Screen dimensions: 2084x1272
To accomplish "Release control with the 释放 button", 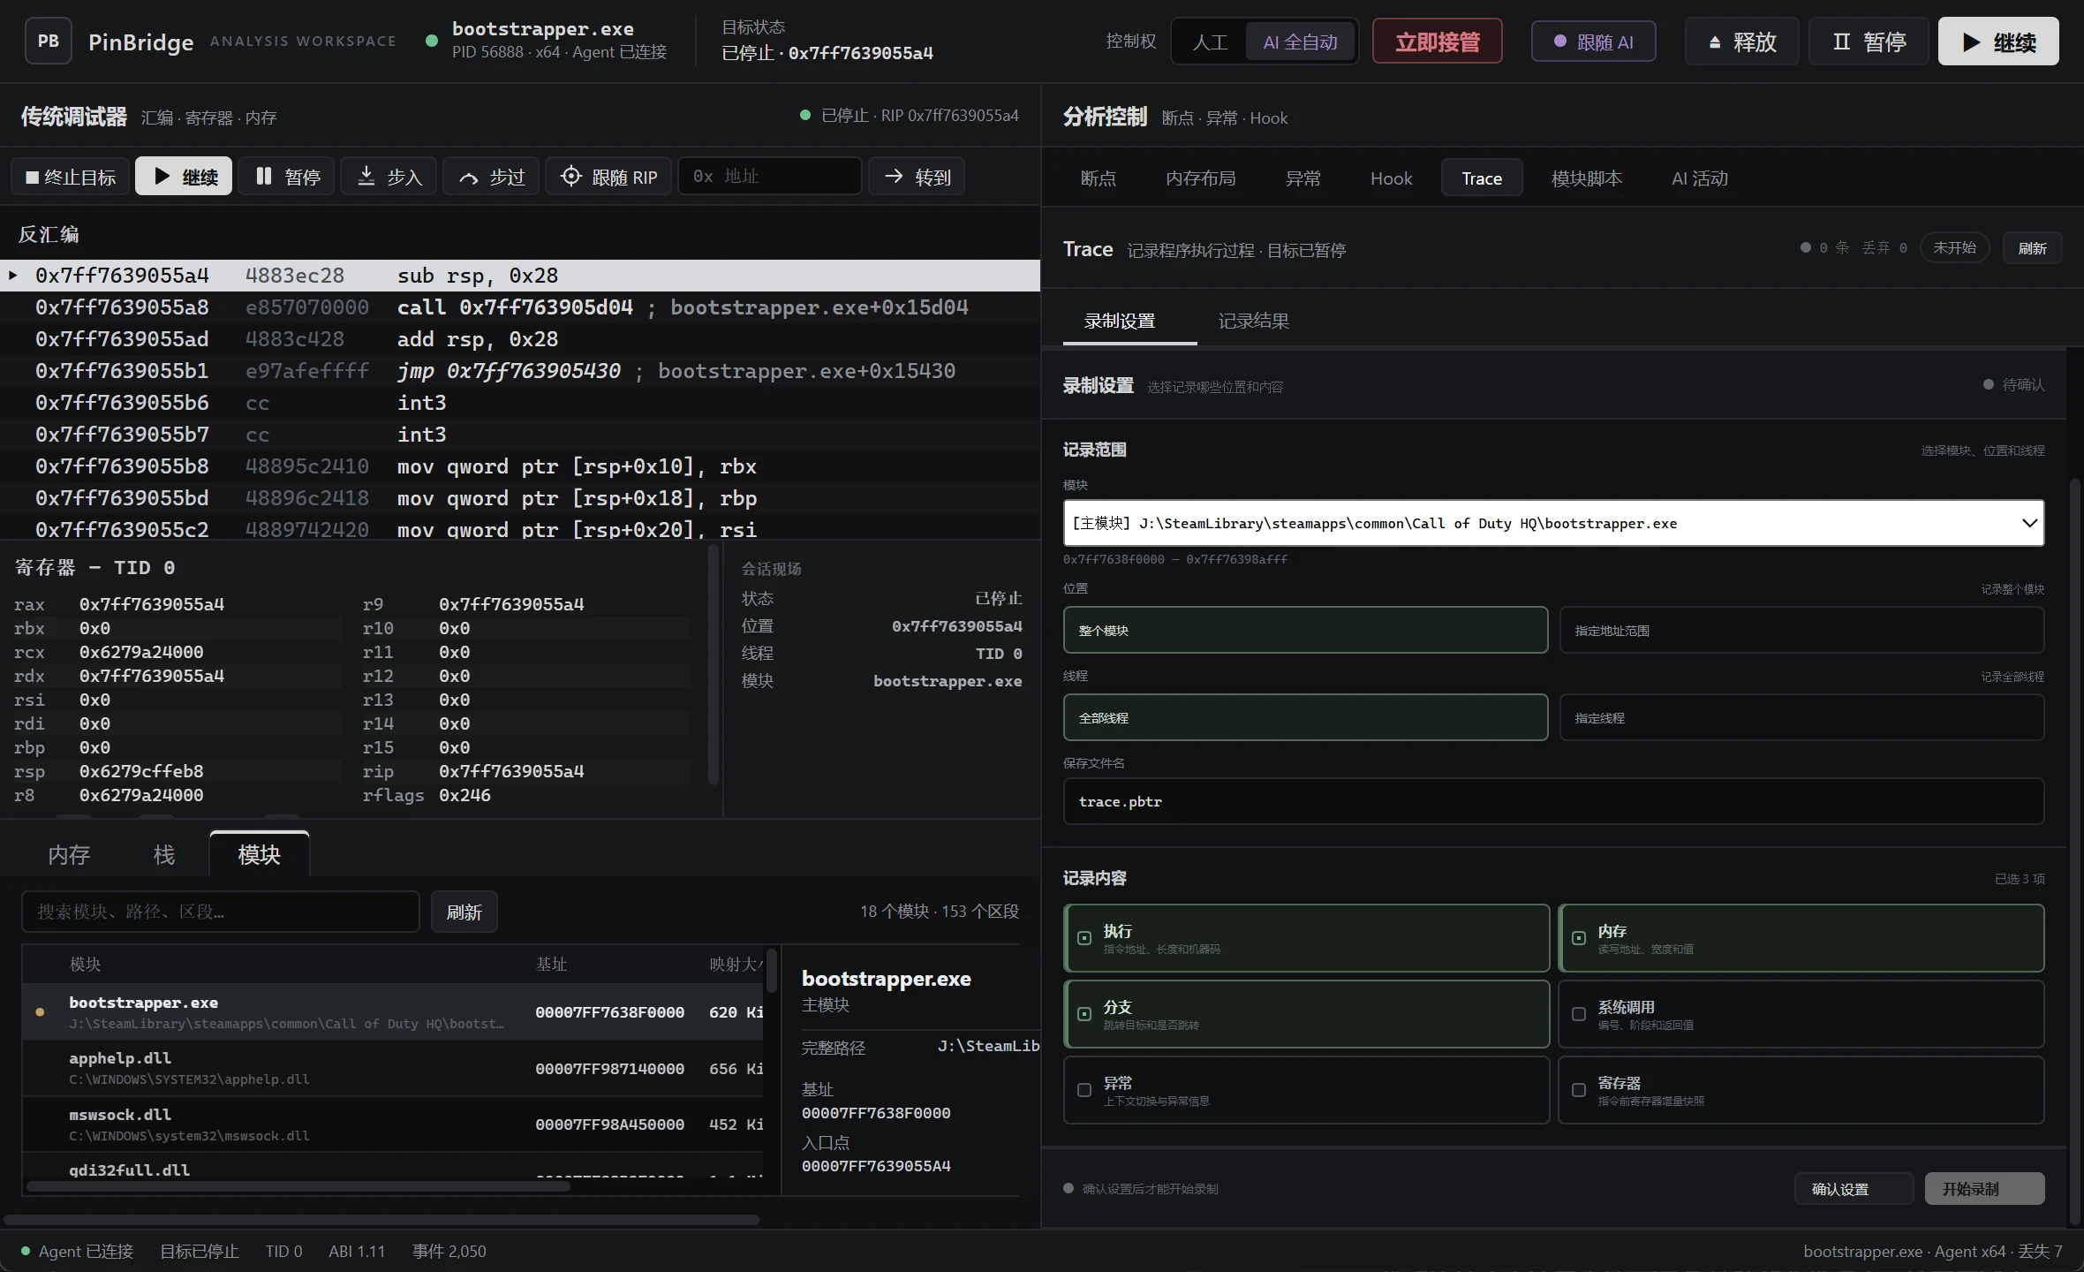I will pos(1741,42).
